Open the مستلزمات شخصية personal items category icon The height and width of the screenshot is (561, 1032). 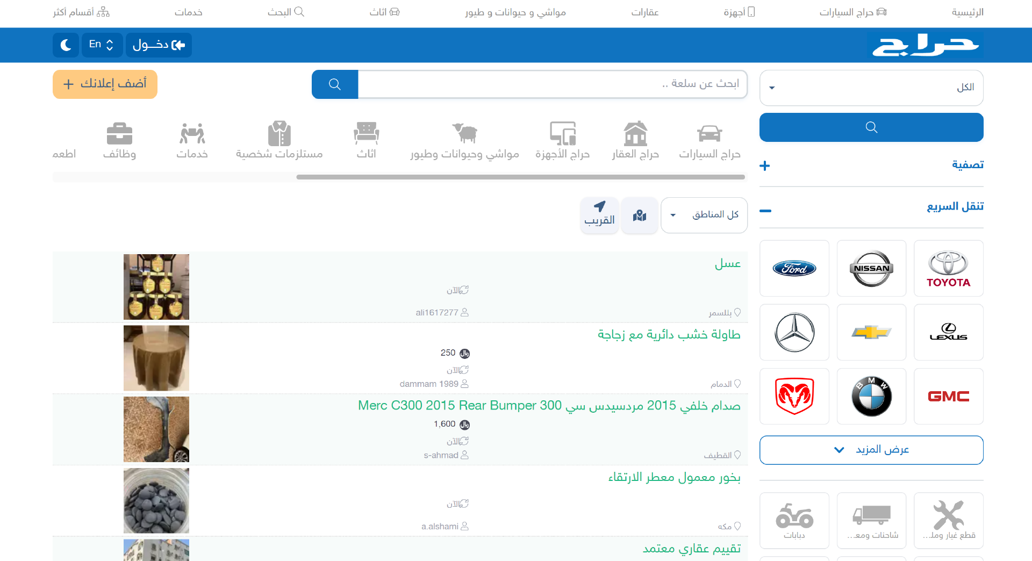pyautogui.click(x=279, y=141)
